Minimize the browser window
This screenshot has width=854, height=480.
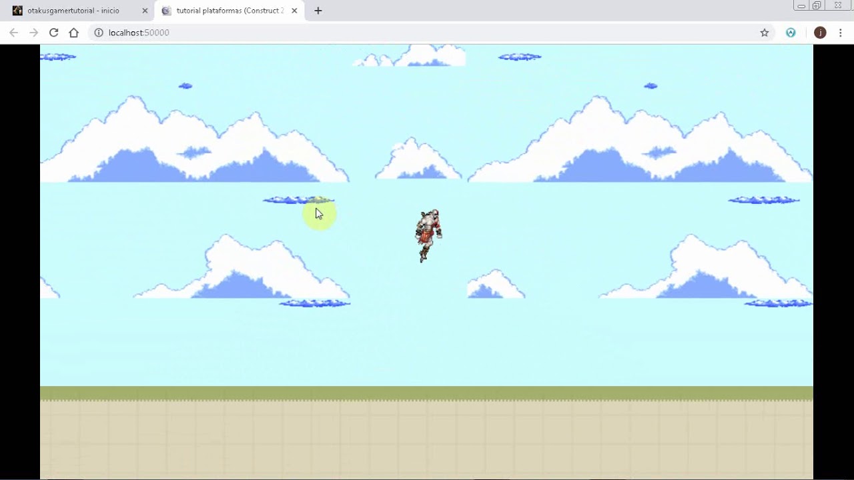coord(801,5)
